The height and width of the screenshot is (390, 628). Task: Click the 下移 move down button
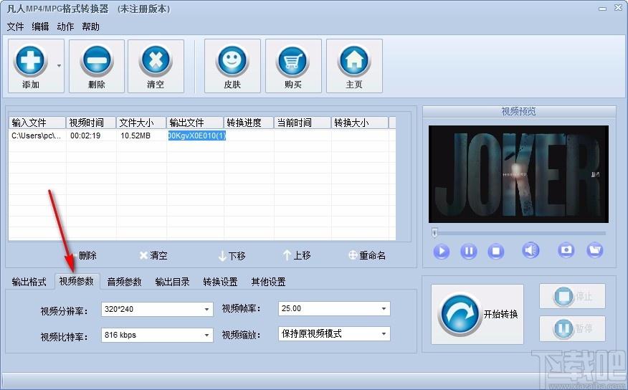(x=232, y=256)
